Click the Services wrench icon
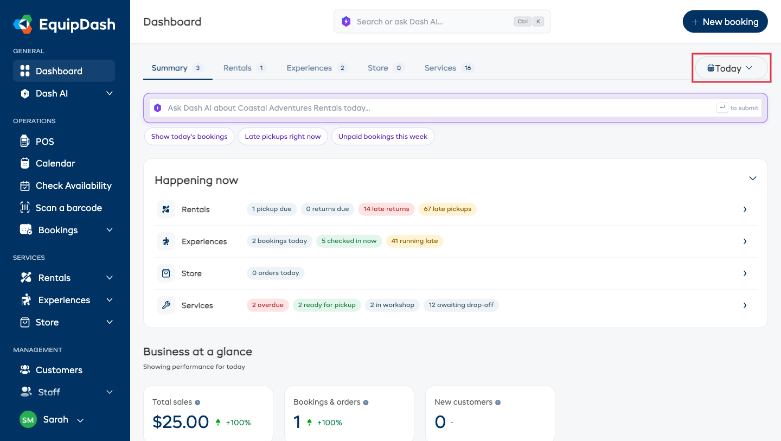This screenshot has height=441, width=781. click(166, 305)
